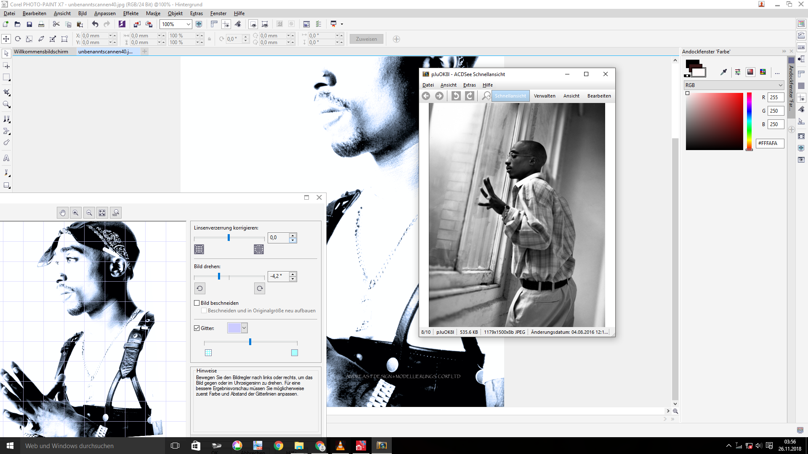Open VLC media player from taskbar
This screenshot has width=808, height=454.
click(340, 446)
